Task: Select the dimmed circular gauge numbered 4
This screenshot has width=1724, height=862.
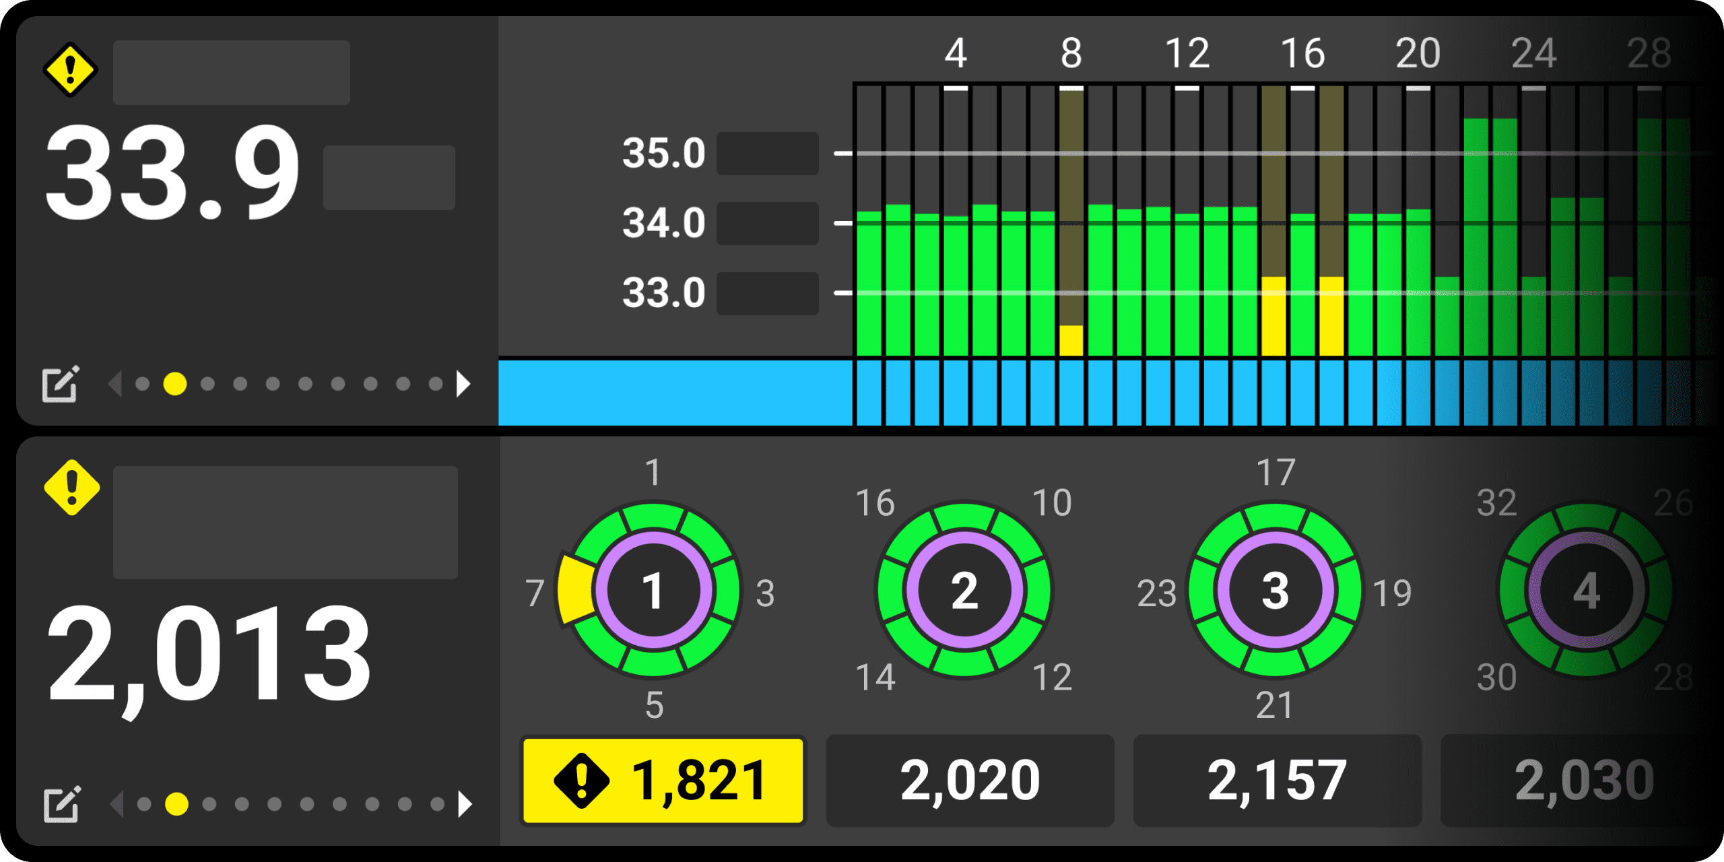Action: (x=1586, y=591)
